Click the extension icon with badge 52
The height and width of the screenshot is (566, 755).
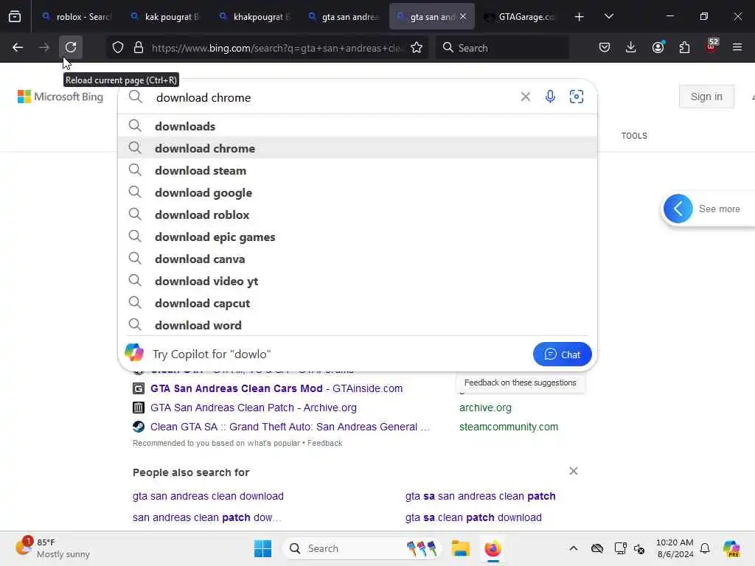(x=711, y=46)
